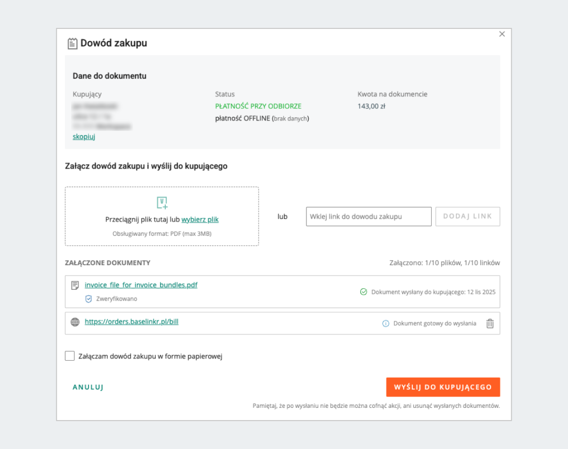Click the receipt icon beside Dowód zakupu title
The height and width of the screenshot is (449, 568).
pyautogui.click(x=72, y=43)
